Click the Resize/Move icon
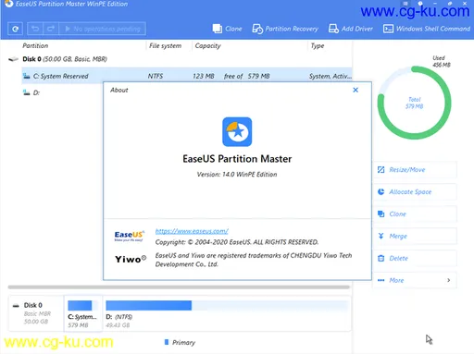 pyautogui.click(x=381, y=170)
